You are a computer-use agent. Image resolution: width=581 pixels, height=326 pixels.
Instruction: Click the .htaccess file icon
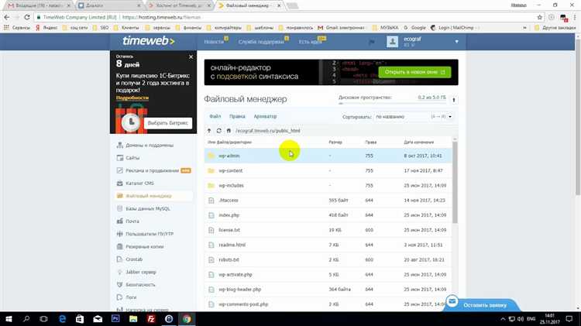coord(211,201)
